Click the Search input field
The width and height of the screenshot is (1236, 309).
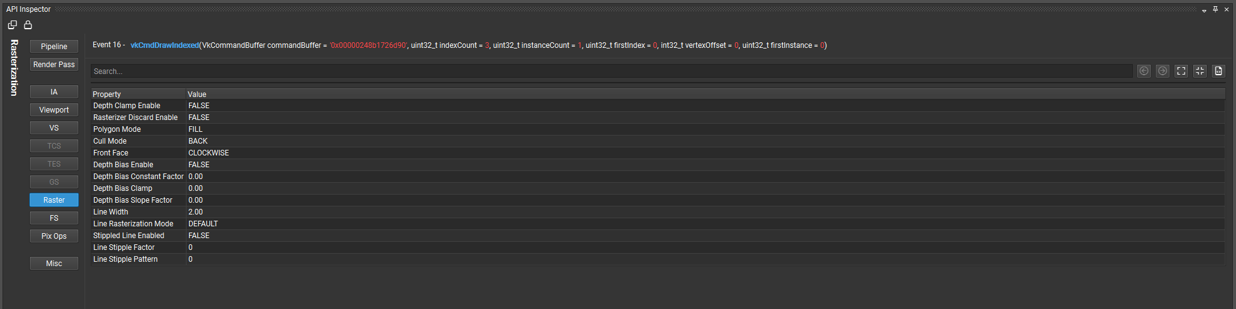pyautogui.click(x=609, y=71)
